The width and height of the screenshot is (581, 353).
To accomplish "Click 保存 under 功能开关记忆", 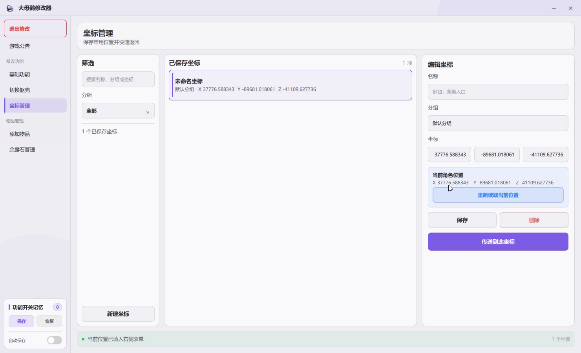I will pos(21,321).
